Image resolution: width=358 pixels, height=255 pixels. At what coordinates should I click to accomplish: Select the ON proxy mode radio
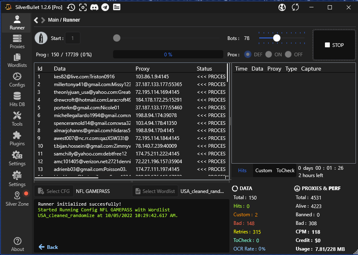pos(269,55)
